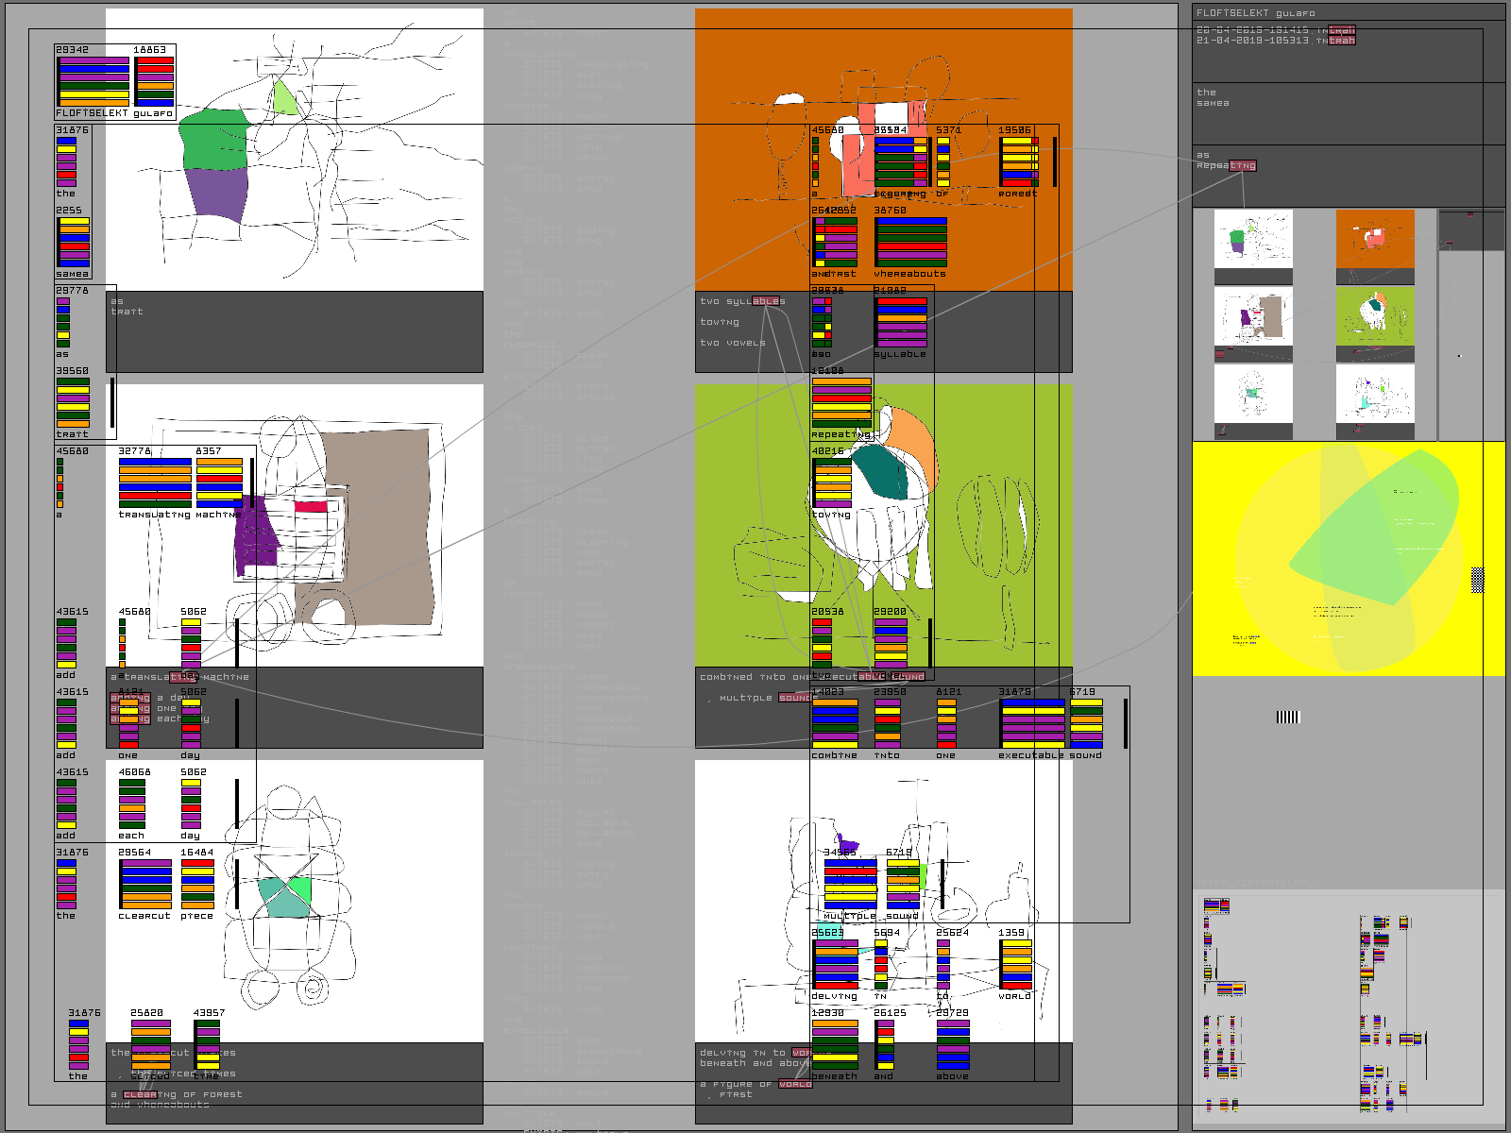This screenshot has height=1133, width=1511.
Task: Pick the "translating" color bar block
Action: [155, 483]
